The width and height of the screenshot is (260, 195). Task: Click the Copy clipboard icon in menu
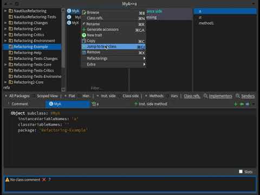click(x=84, y=41)
